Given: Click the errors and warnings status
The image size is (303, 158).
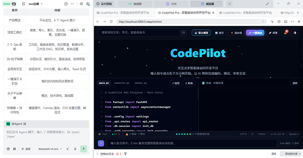Looking at the screenshot, I should [135, 134].
